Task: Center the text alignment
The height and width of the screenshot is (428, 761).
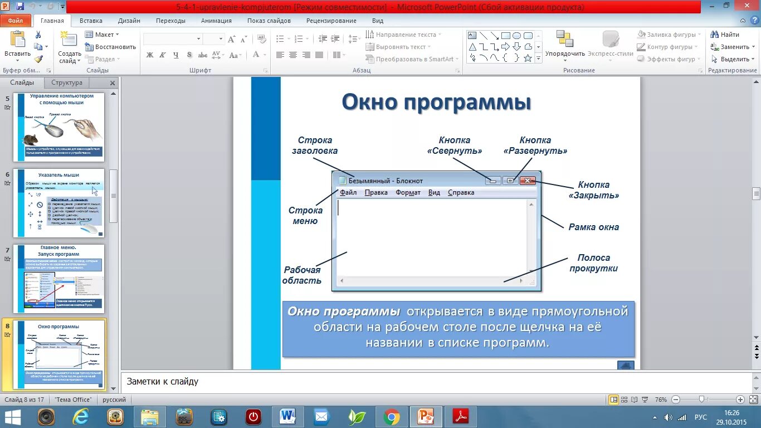Action: click(x=293, y=55)
